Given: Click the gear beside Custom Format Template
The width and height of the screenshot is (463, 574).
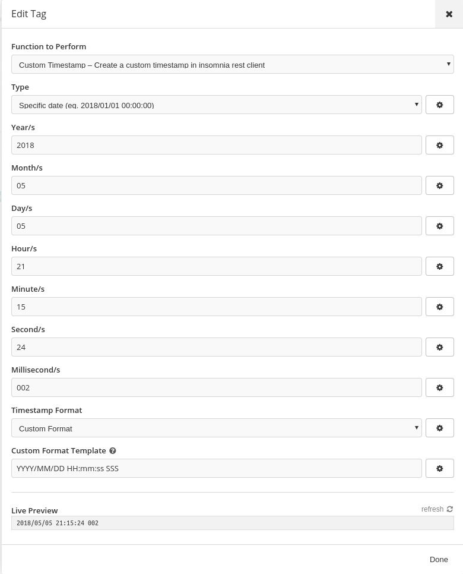Looking at the screenshot, I should 440,468.
